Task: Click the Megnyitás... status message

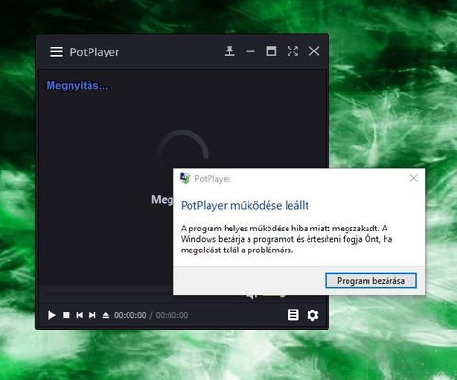Action: [x=77, y=86]
